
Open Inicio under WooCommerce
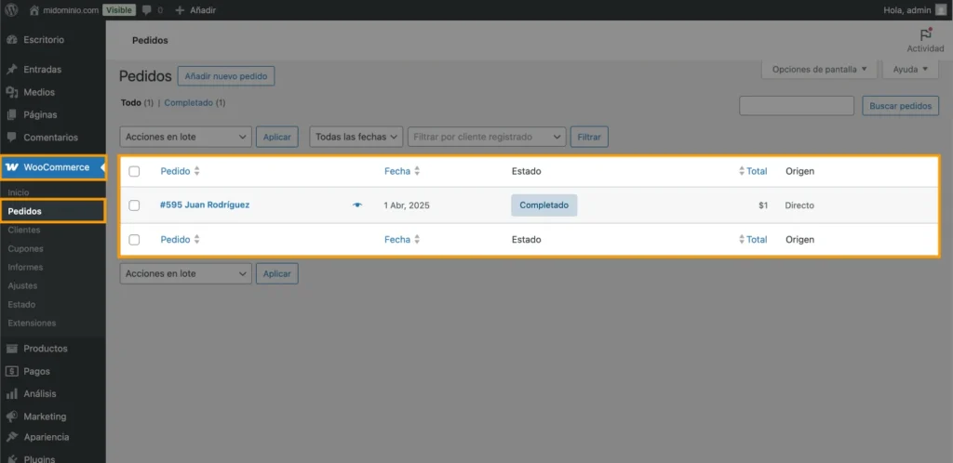[x=19, y=192]
